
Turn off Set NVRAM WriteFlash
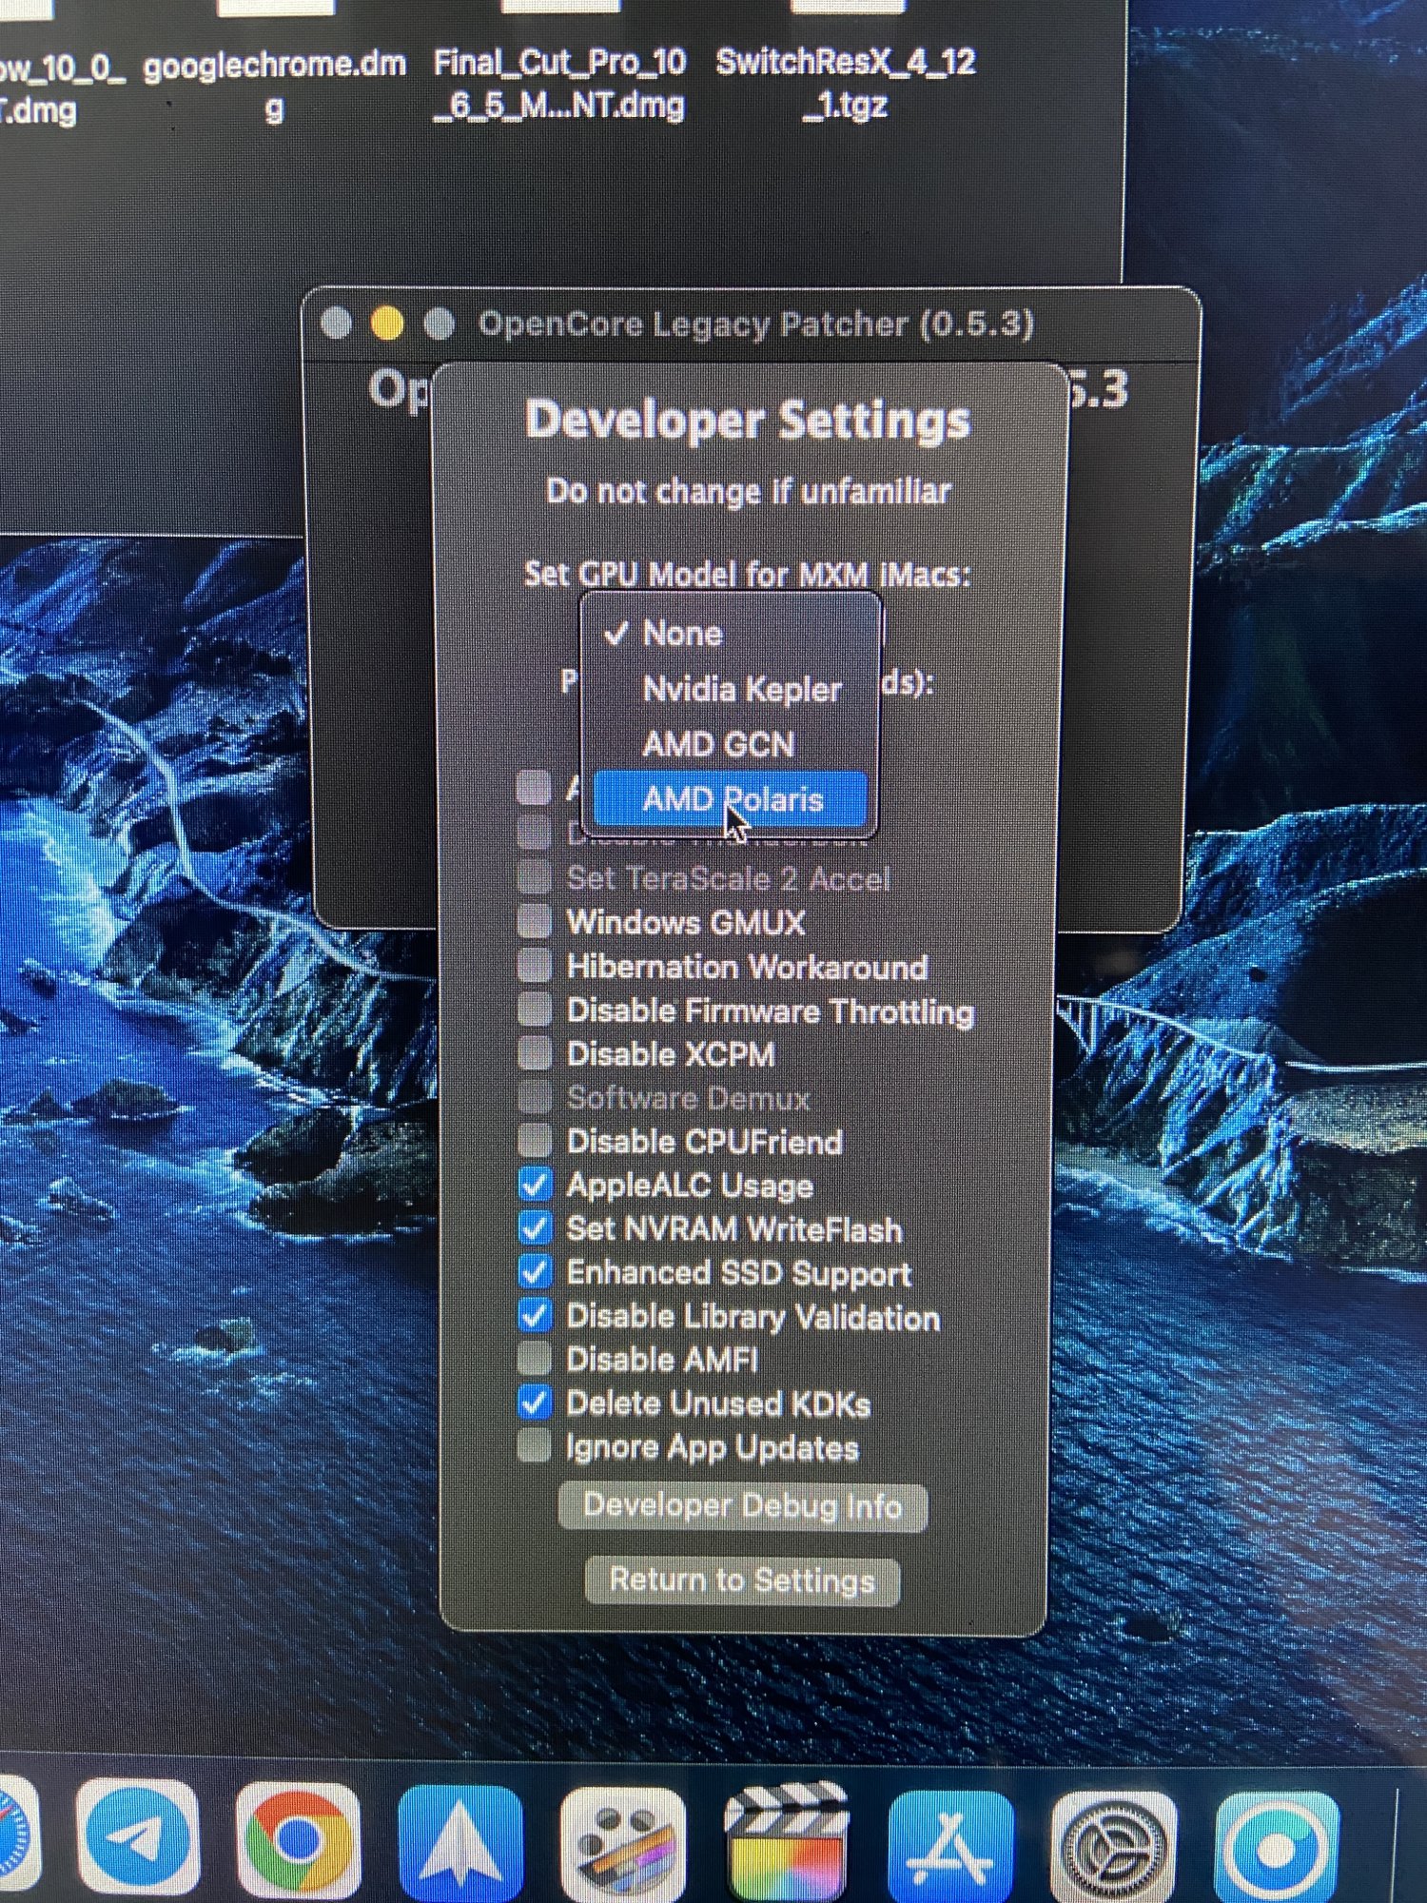coord(535,1227)
